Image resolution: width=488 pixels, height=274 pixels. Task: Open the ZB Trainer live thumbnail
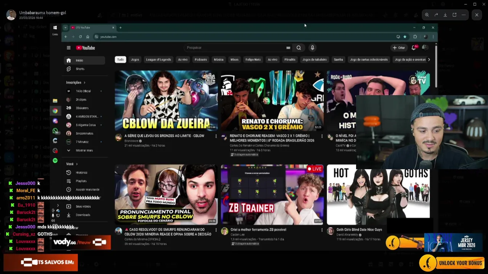(272, 194)
